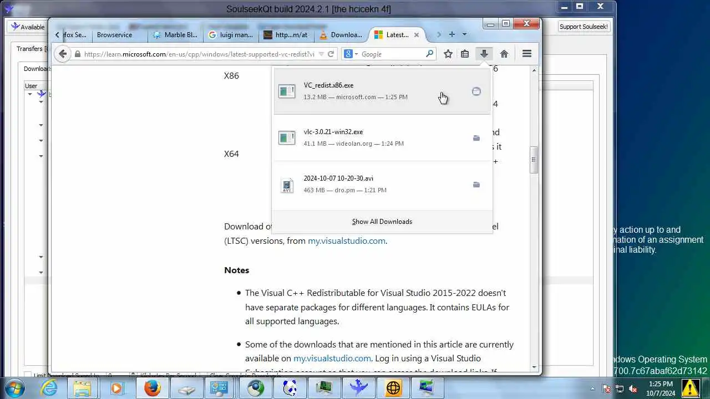Open folder containing 2024-10-07 10-20-30.avi
Image resolution: width=710 pixels, height=399 pixels.
[476, 185]
